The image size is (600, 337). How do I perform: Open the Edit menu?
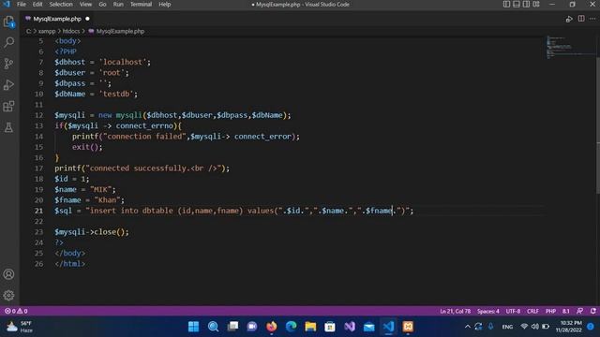coord(37,4)
